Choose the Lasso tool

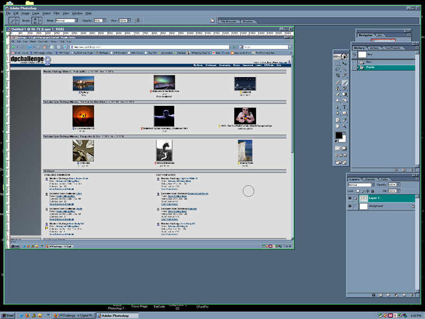[338, 69]
